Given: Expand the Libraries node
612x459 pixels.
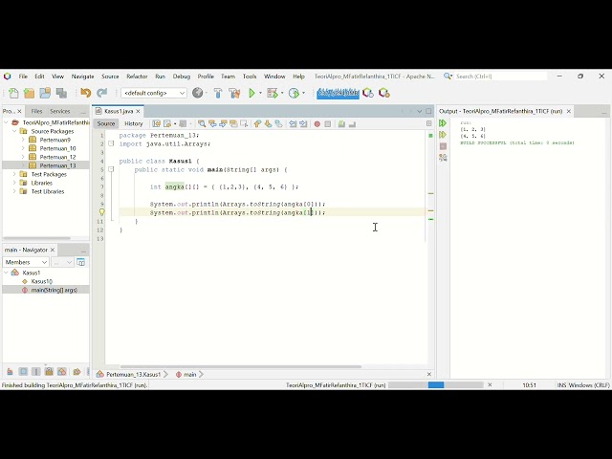Looking at the screenshot, I should tap(14, 183).
